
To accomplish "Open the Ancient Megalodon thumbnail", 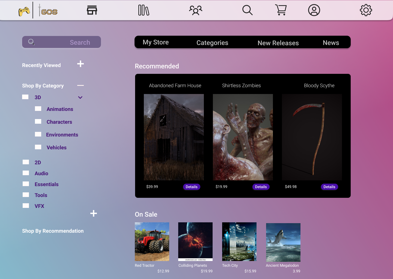I will click(283, 242).
